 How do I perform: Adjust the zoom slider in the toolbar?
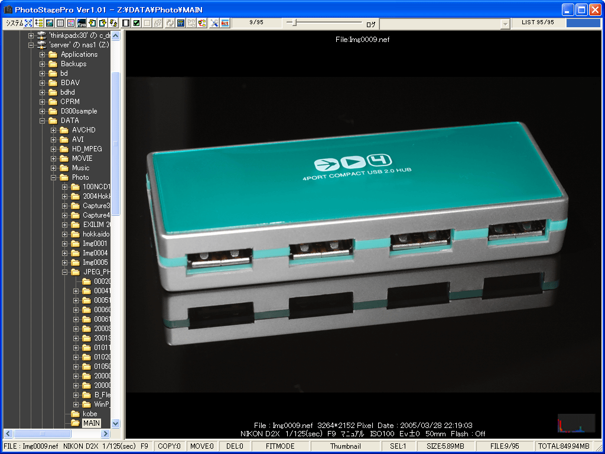tap(295, 23)
